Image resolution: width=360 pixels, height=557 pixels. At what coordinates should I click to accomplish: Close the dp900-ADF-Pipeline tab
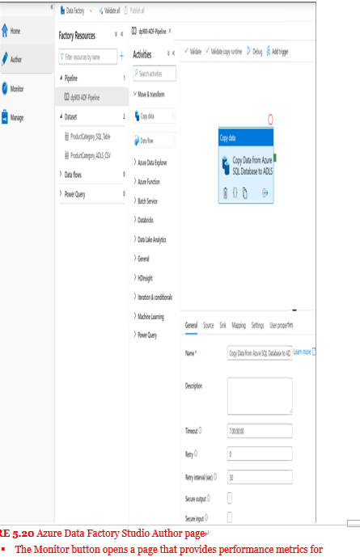170,31
